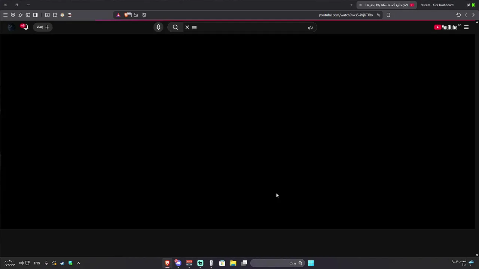The image size is (479, 269).
Task: Open the orange update tray icon
Action: tap(54, 263)
